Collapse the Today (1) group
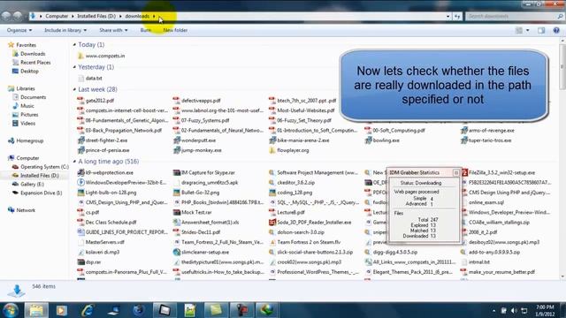Image resolution: width=566 pixels, height=318 pixels. [74, 45]
